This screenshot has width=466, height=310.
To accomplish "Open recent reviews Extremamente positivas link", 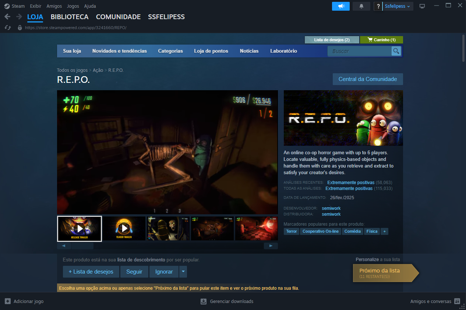I will tap(351, 183).
